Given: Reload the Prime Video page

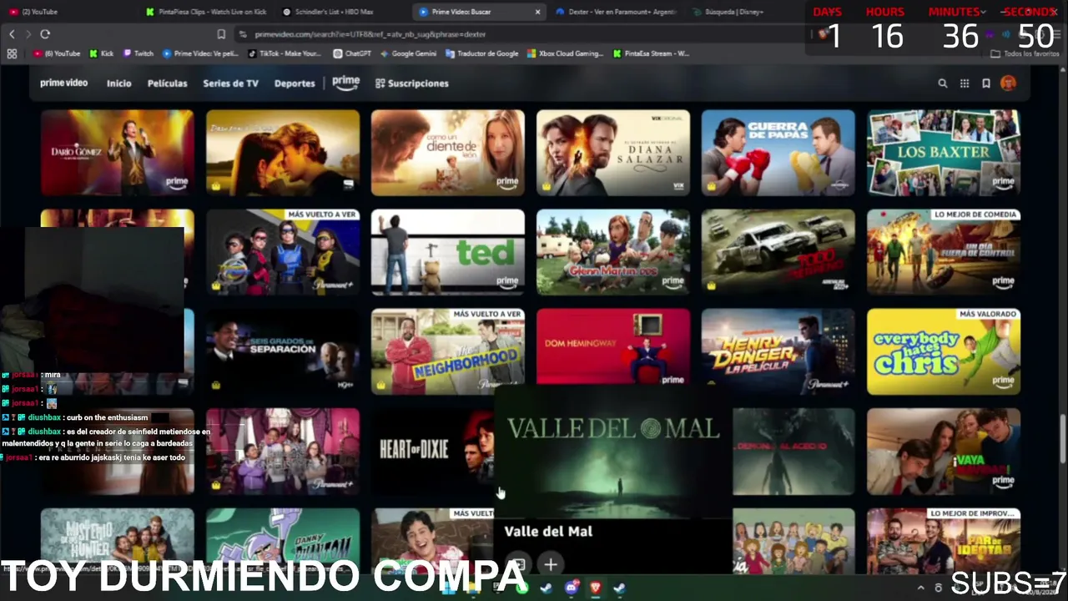Looking at the screenshot, I should (45, 34).
